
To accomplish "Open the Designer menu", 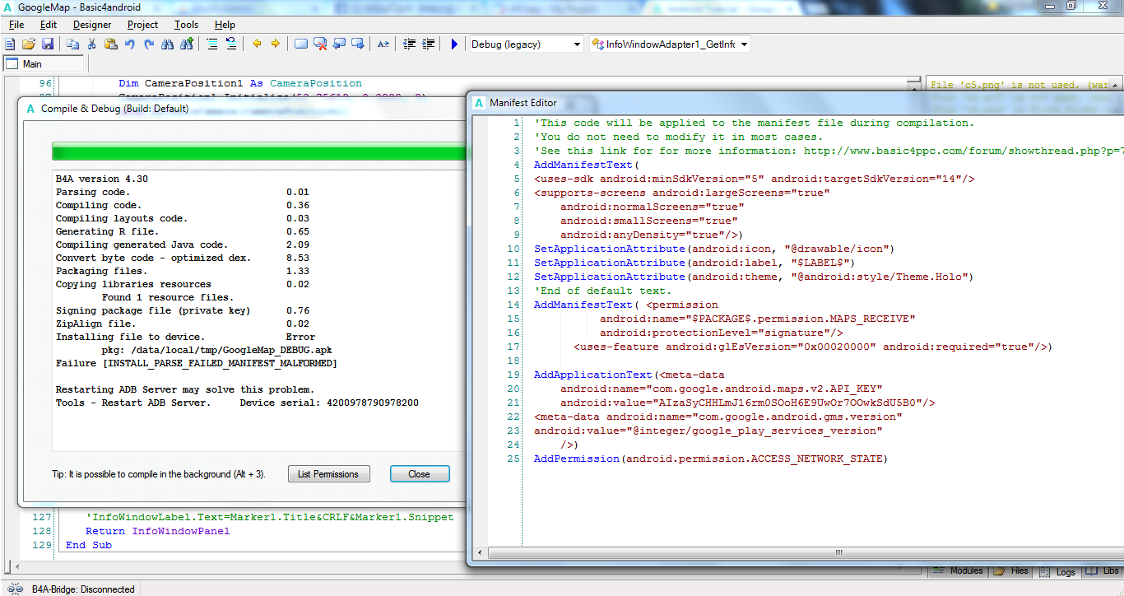I will coord(92,25).
